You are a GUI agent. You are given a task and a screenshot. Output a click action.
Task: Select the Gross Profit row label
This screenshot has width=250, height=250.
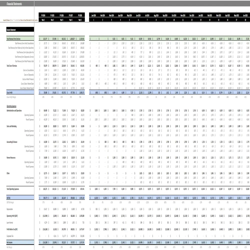[9, 92]
